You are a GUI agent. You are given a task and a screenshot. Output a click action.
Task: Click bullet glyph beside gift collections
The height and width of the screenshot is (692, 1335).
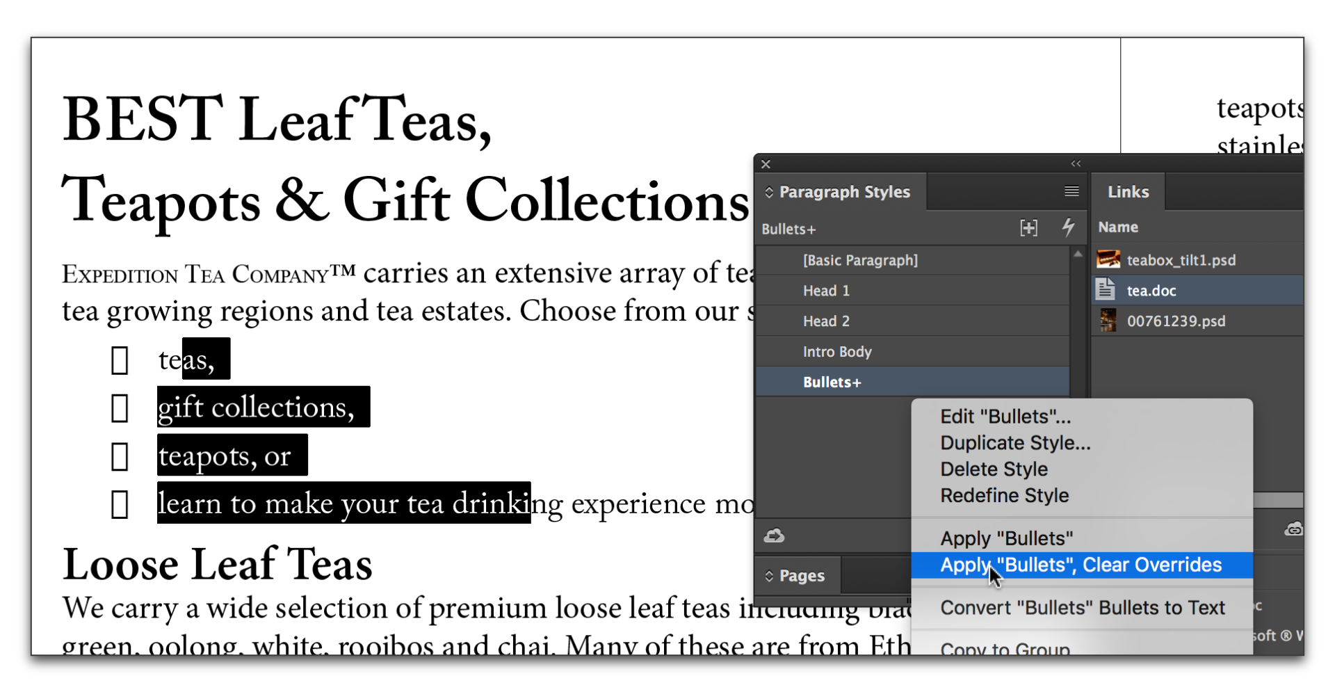[120, 408]
